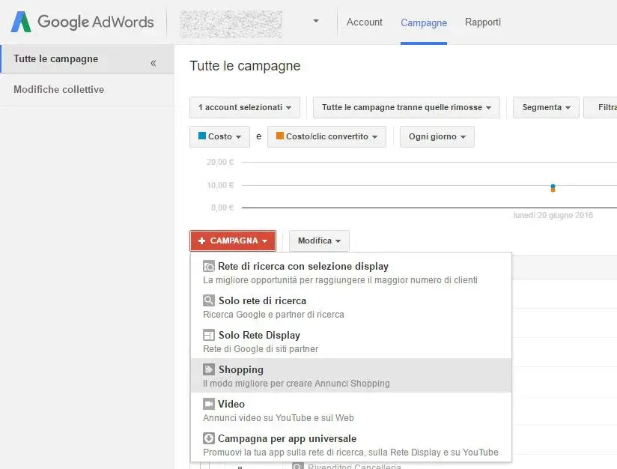Click description 'La migliore opportunità per raggiungere'
The width and height of the screenshot is (617, 469).
[x=340, y=280]
